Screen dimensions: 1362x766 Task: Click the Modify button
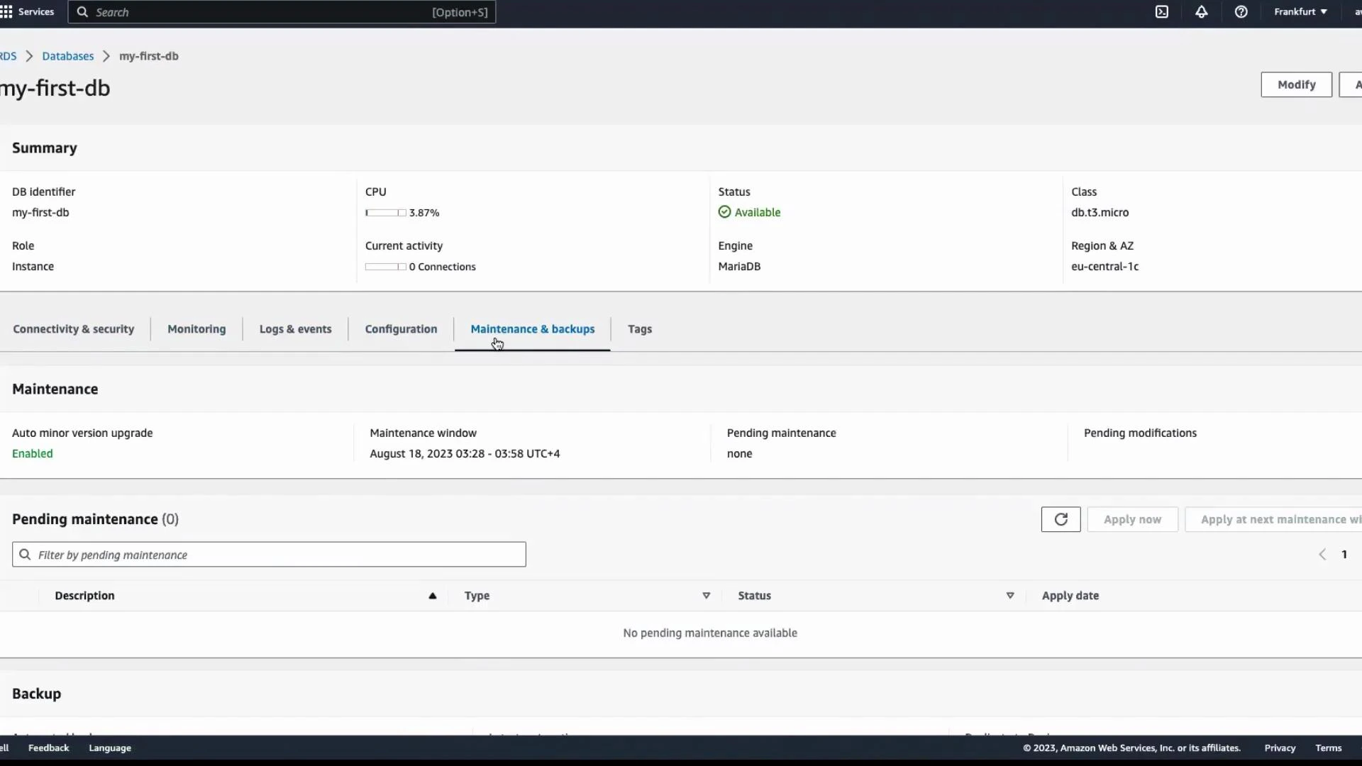coord(1296,84)
